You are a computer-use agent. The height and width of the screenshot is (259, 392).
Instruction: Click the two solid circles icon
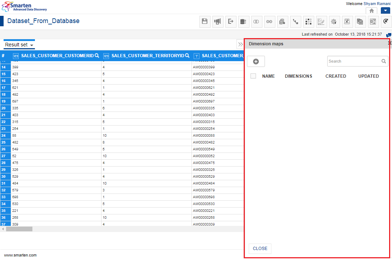269,22
